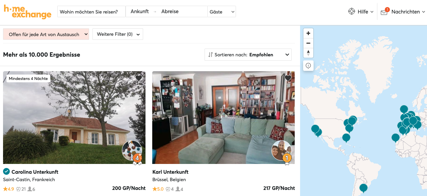Click the Hilfe lifebuoy icon
The height and width of the screenshot is (196, 427).
point(352,11)
